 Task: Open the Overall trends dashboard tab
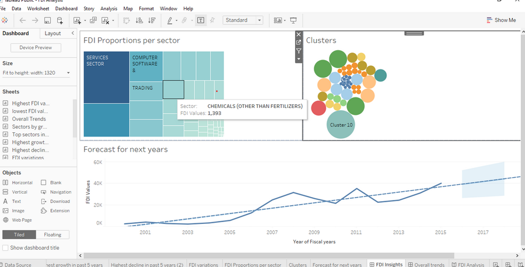tap(426, 264)
